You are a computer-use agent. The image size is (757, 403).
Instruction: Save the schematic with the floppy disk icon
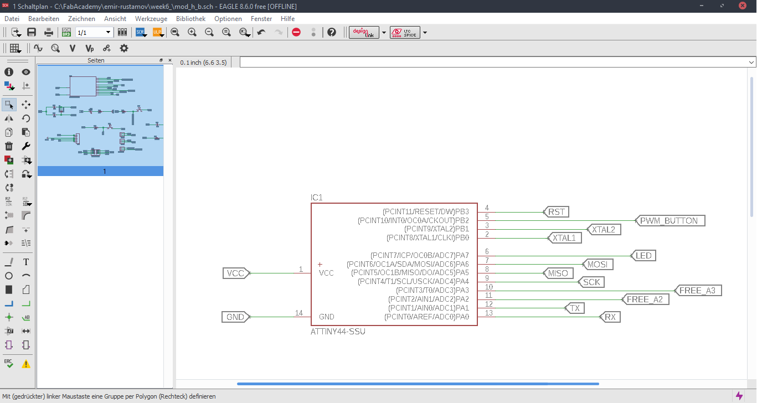click(32, 32)
